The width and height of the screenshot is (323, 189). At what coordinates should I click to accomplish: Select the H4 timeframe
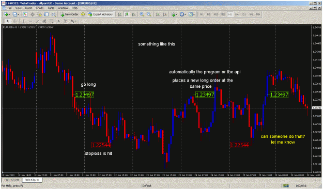[237, 14]
